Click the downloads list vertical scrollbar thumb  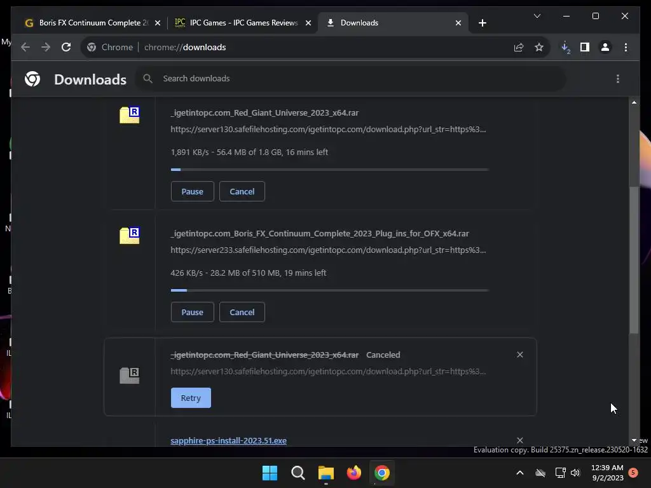pyautogui.click(x=634, y=259)
